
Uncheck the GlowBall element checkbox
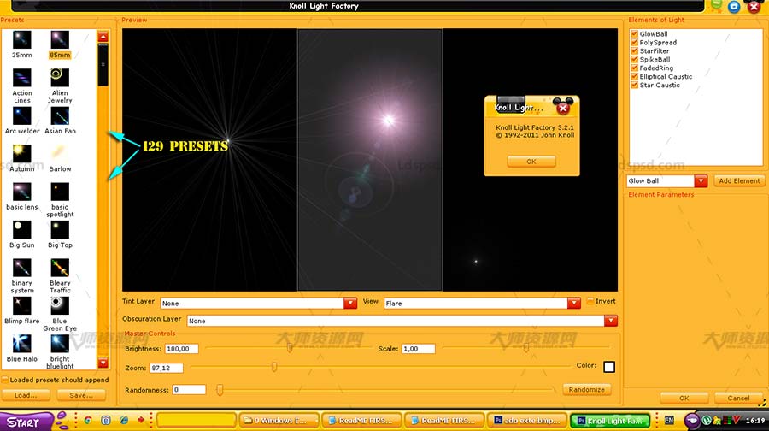635,34
